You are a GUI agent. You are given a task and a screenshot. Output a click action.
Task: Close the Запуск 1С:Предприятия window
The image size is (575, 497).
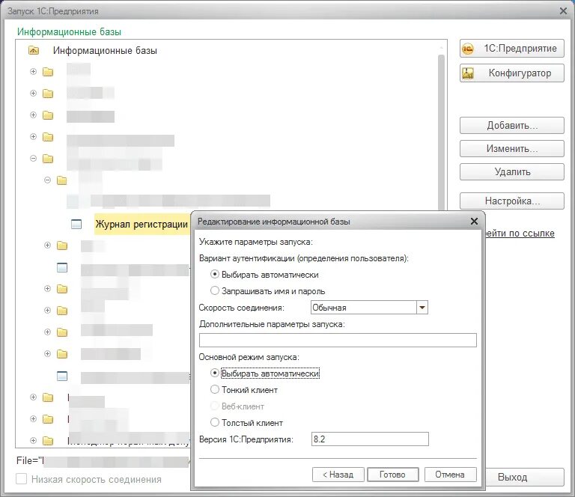pos(564,11)
